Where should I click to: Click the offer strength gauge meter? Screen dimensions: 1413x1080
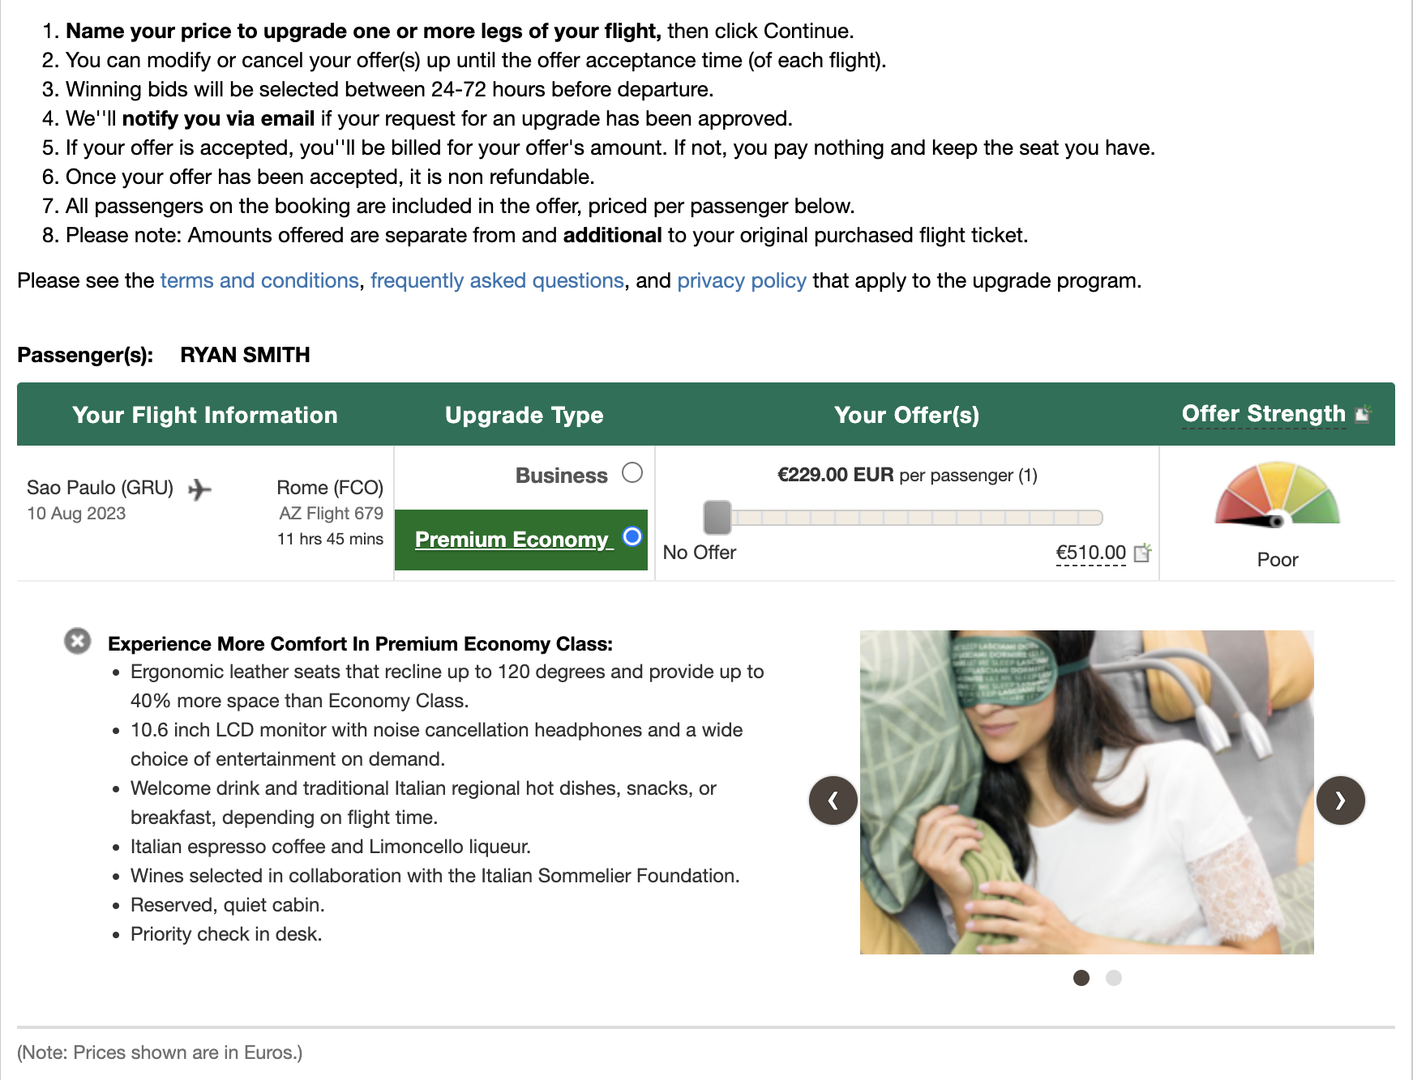click(x=1277, y=495)
